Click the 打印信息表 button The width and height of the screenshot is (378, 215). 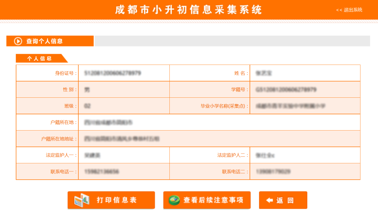click(111, 200)
